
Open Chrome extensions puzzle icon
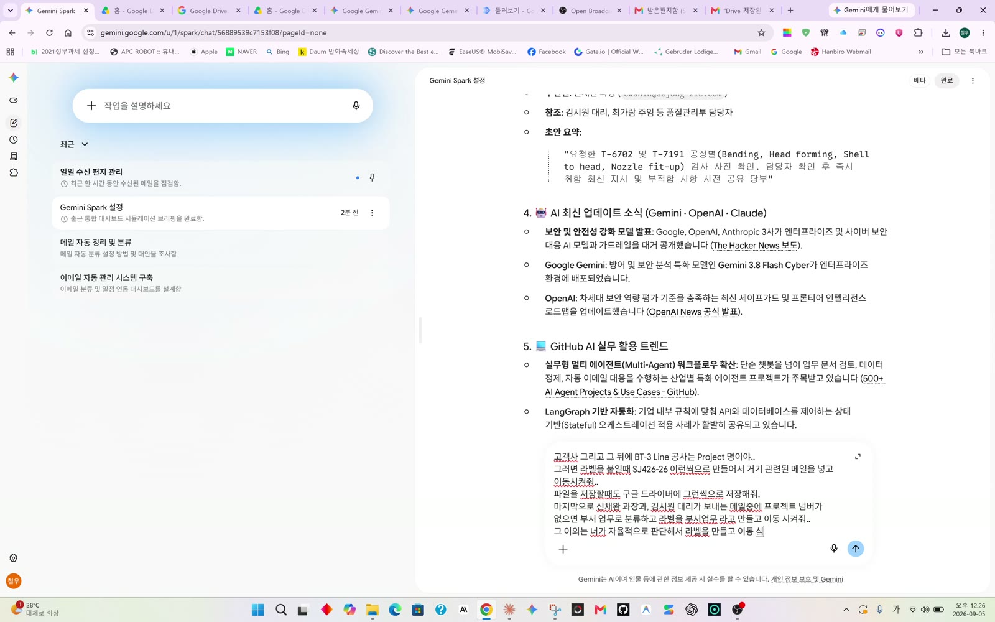(919, 32)
